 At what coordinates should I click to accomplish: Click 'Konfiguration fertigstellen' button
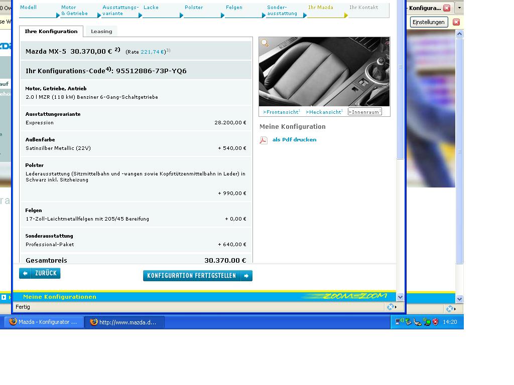pyautogui.click(x=197, y=276)
